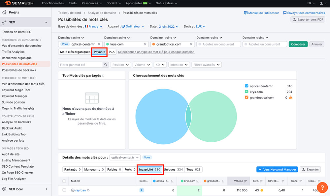This screenshot has height=196, width=330.
Task: Open the Fonctionnalités top menu
Action: coord(53,3)
